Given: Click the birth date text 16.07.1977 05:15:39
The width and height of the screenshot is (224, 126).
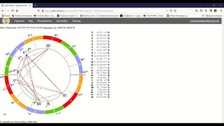Looking at the screenshot, I should tap(26, 28).
